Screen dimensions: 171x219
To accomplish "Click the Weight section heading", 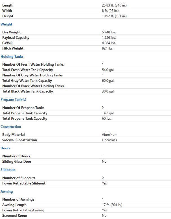I will click(6, 24).
